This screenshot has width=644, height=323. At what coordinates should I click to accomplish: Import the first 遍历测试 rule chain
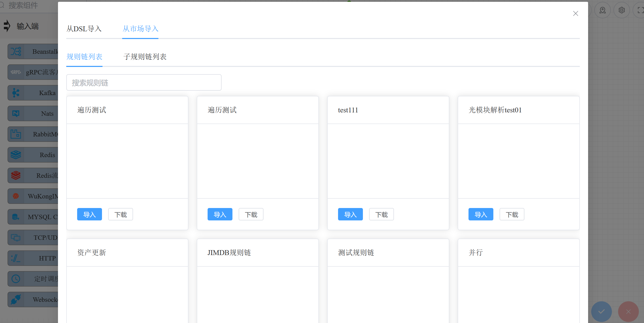[89, 214]
